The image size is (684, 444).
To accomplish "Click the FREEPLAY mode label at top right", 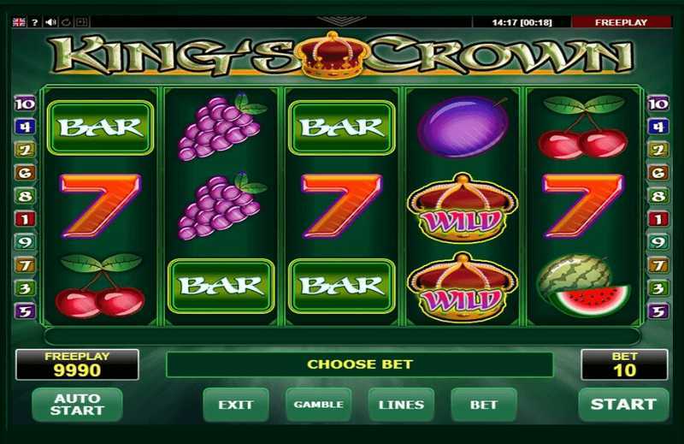I will tap(622, 22).
